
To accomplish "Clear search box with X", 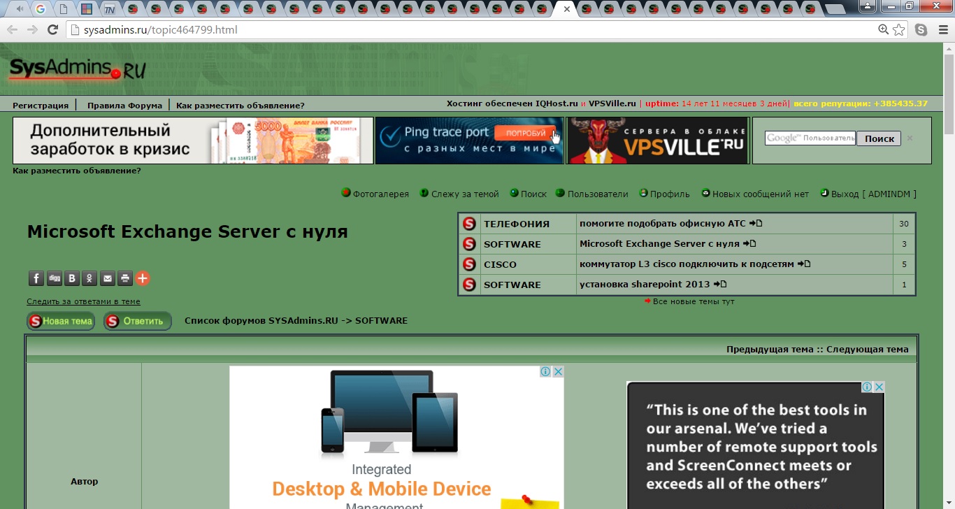I will coord(910,138).
